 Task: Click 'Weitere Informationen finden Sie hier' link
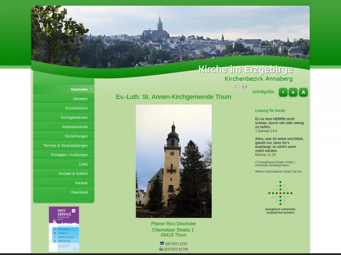[278, 172]
